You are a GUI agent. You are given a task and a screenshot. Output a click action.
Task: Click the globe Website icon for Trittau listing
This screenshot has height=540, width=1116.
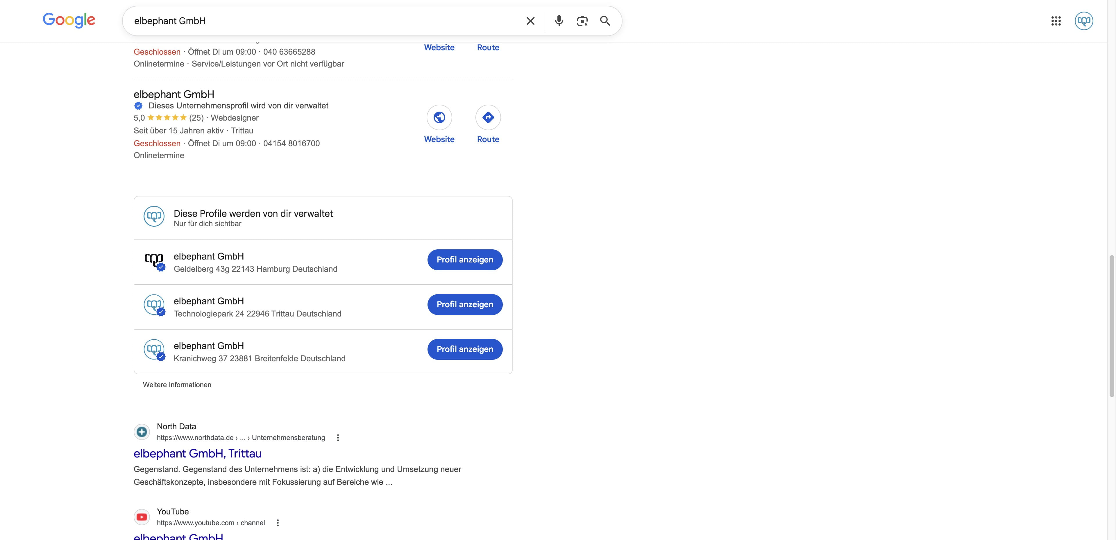(439, 117)
